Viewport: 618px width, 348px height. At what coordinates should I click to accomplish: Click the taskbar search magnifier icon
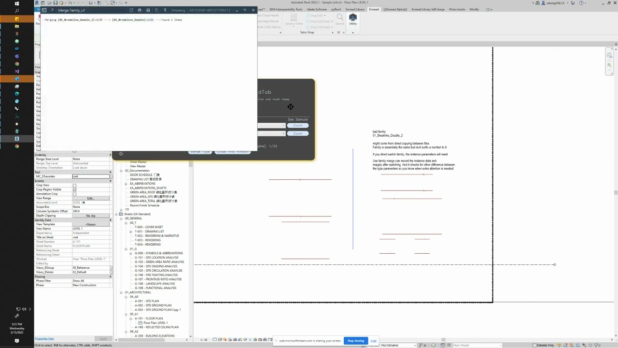point(17,11)
